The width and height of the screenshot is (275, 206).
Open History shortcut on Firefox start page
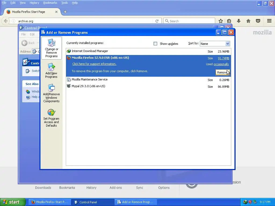pos(91,187)
